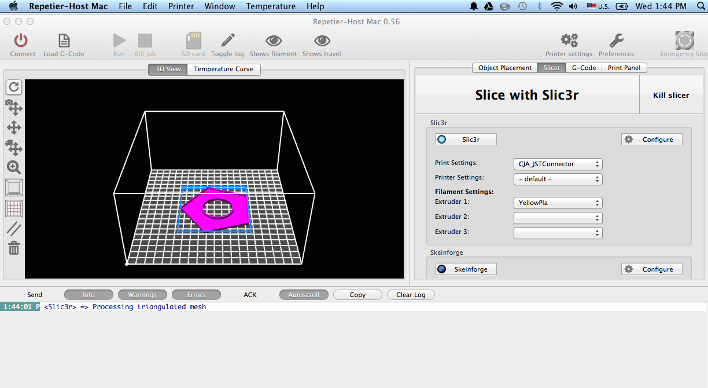Open Printer settings gears icon
This screenshot has height=388, width=708.
coord(569,41)
